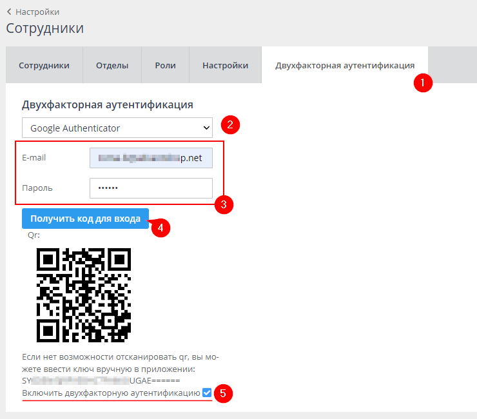Click the red step marker number 2
Screen dimensions: 477x419
tap(231, 124)
